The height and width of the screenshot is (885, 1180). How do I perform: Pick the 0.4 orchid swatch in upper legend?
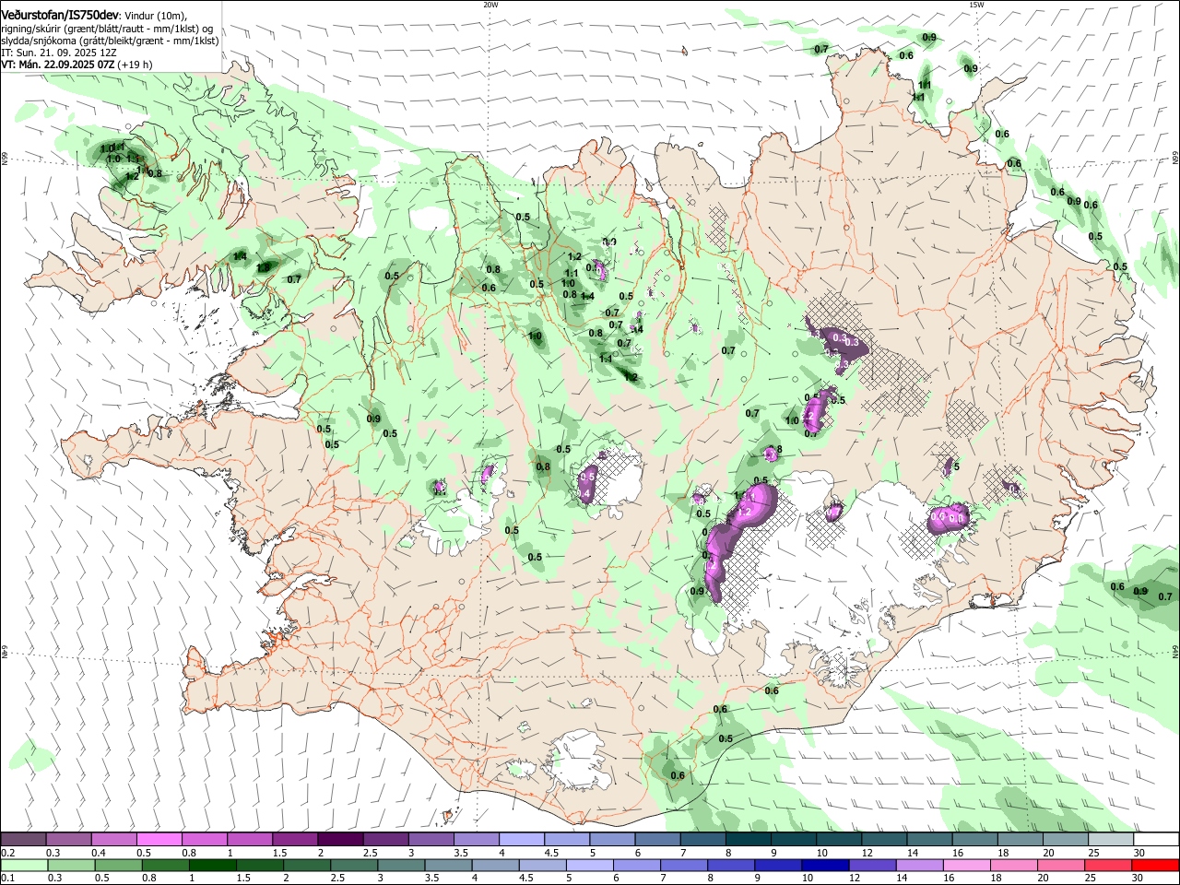point(113,840)
